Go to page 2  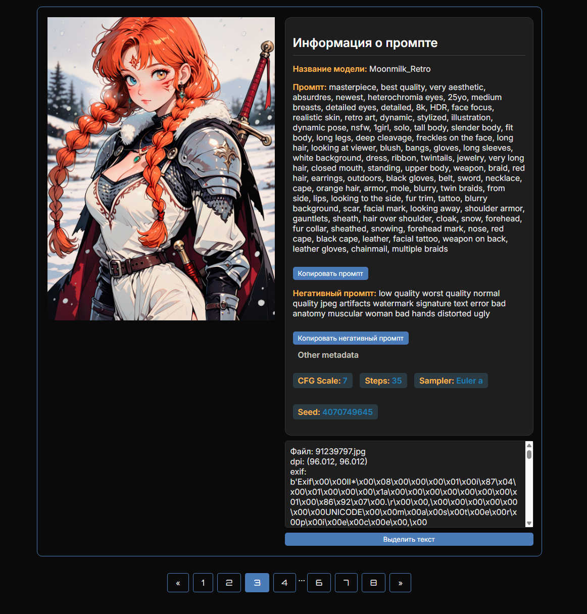229,583
